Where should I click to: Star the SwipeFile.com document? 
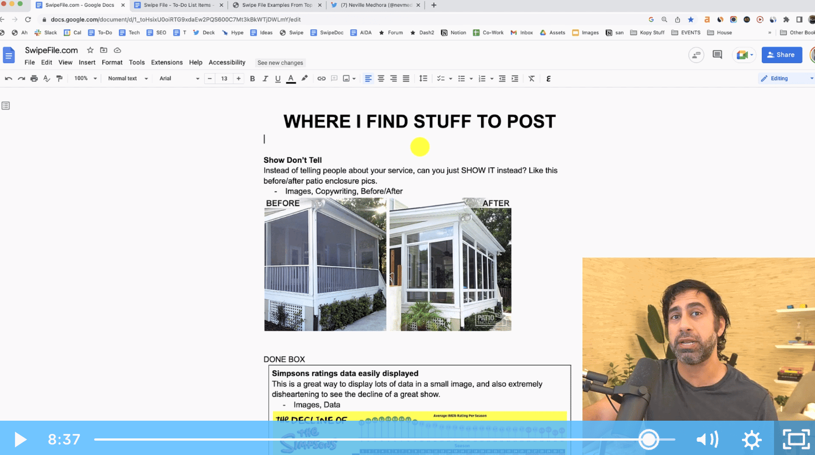(x=90, y=50)
